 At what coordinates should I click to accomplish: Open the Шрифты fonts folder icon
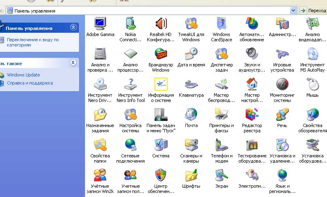pyautogui.click(x=191, y=176)
